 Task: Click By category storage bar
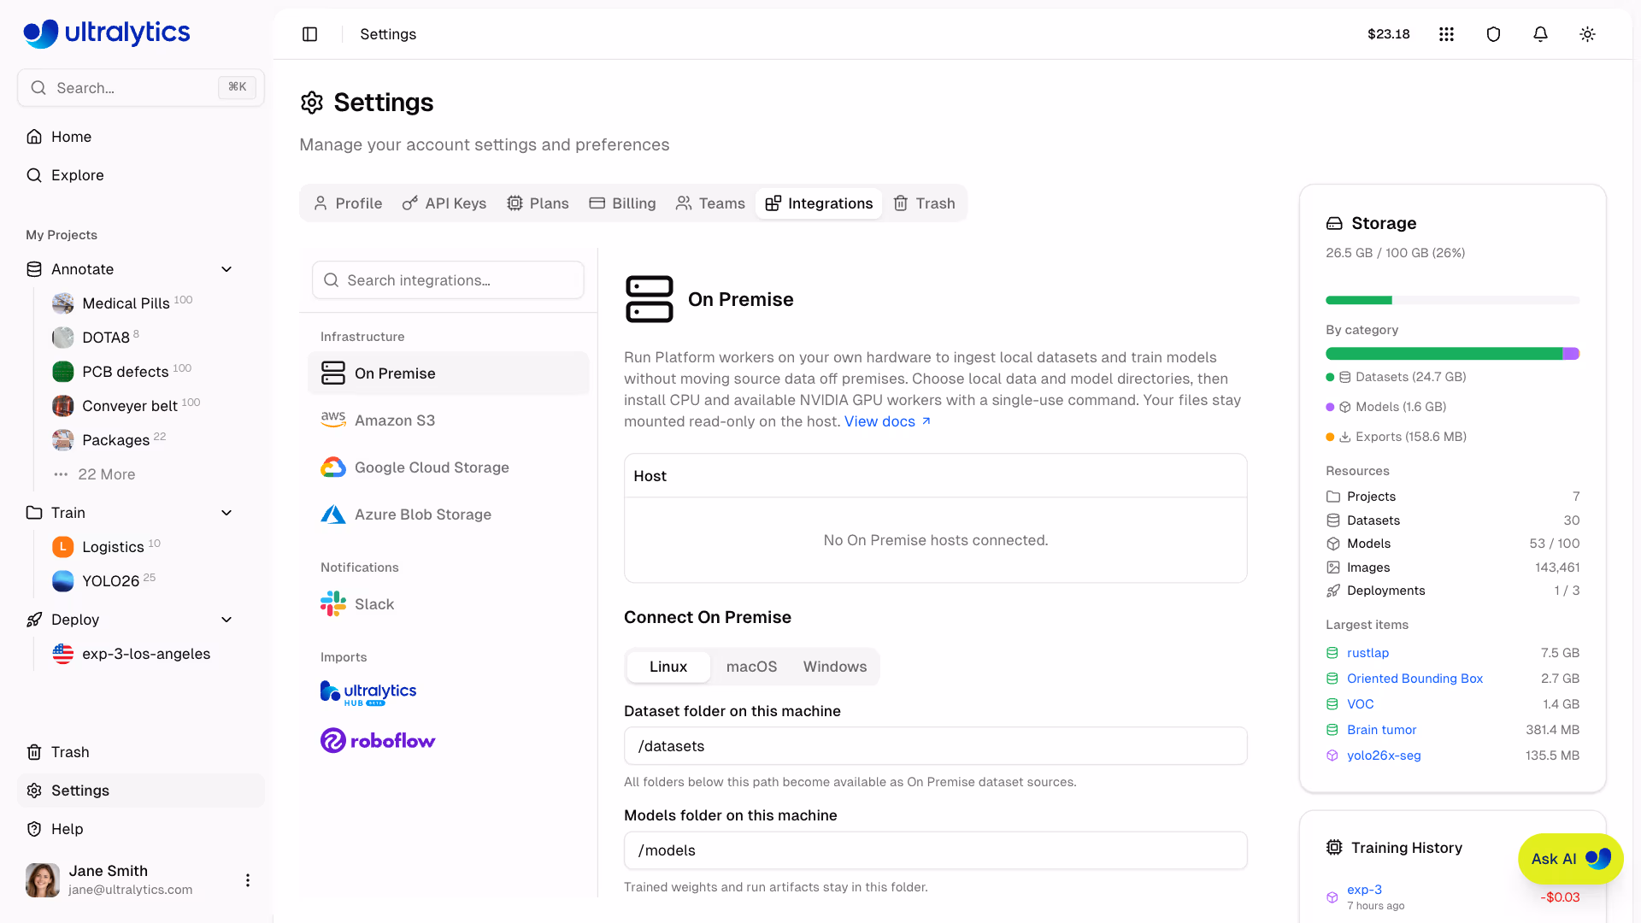[1452, 354]
